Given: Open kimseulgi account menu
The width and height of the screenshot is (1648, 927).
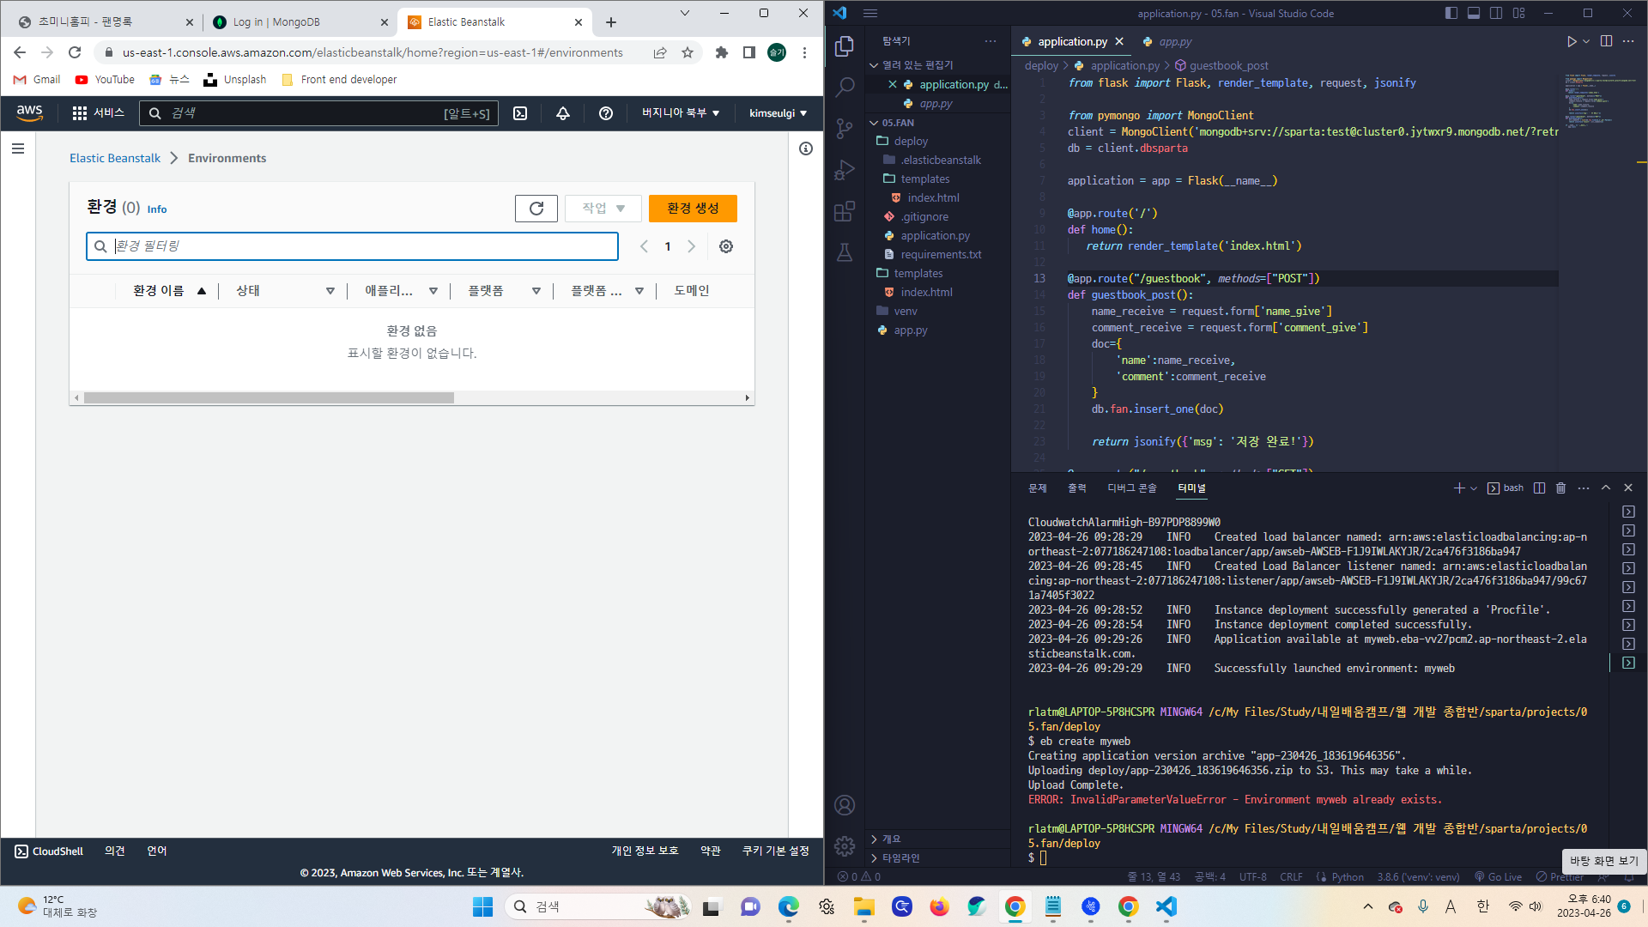Looking at the screenshot, I should 778,113.
